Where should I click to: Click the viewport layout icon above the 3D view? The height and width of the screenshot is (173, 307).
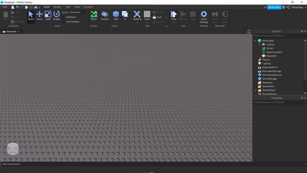248,31
